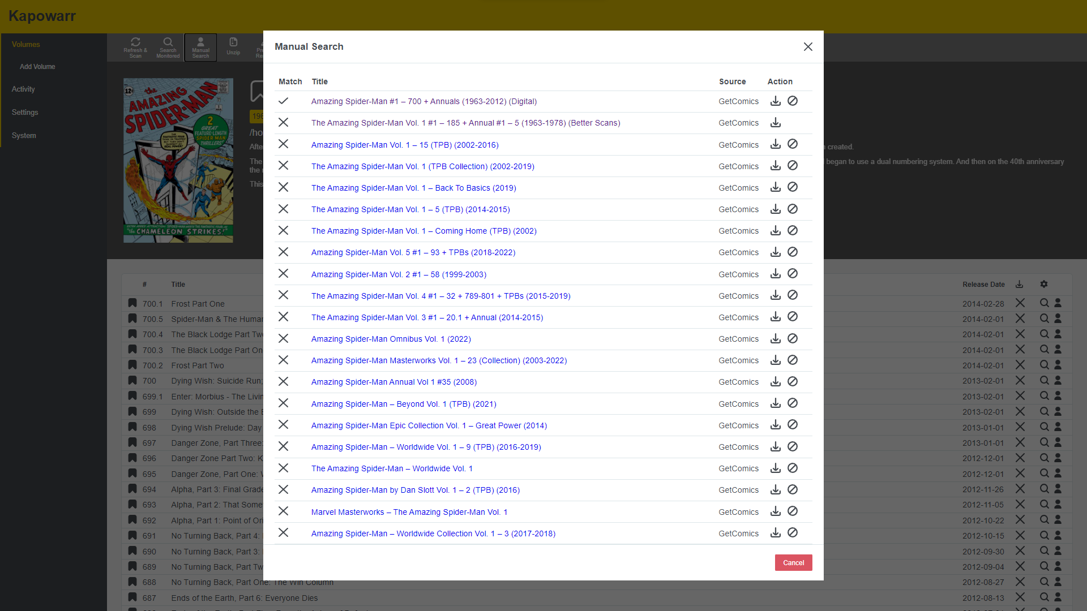This screenshot has width=1087, height=611.
Task: Download The Amazing Spider-Man – Worldwide Vol. 1
Action: coord(776,468)
